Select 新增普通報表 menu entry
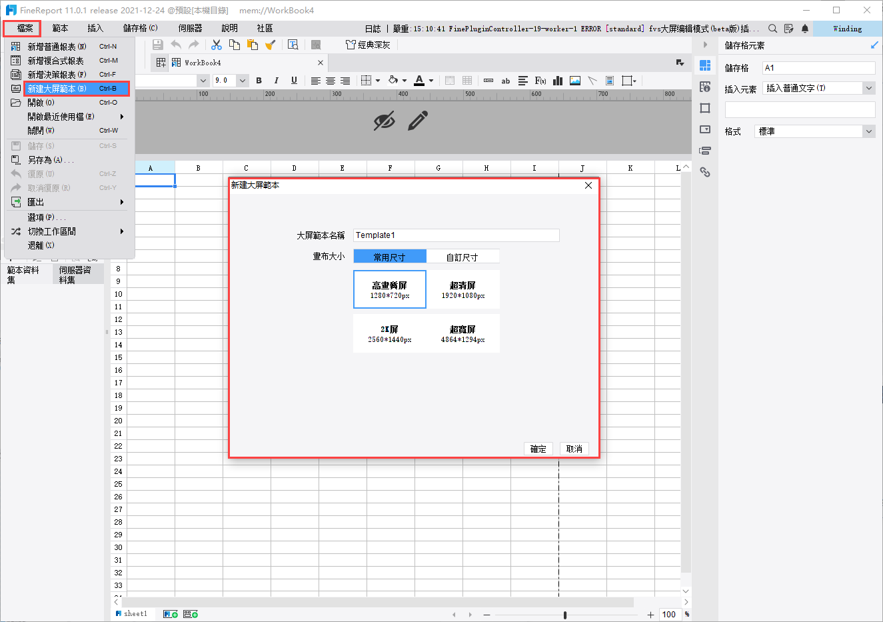Image resolution: width=883 pixels, height=622 pixels. pos(70,47)
